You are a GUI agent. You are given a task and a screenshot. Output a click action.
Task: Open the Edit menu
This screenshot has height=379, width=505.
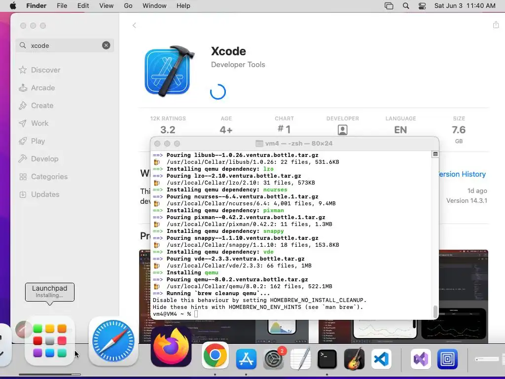pos(83,6)
